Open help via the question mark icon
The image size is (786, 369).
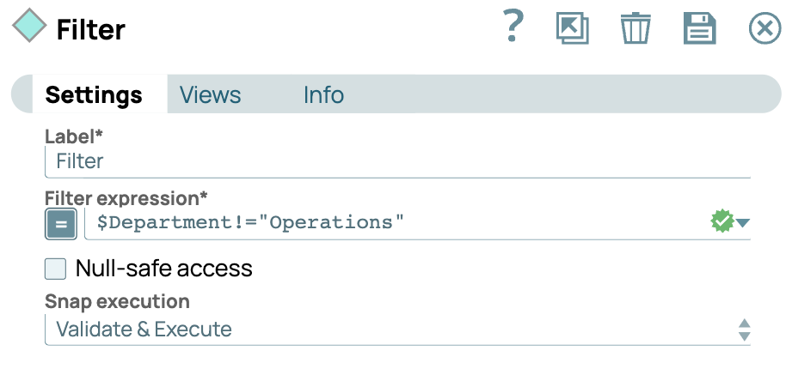point(513,27)
